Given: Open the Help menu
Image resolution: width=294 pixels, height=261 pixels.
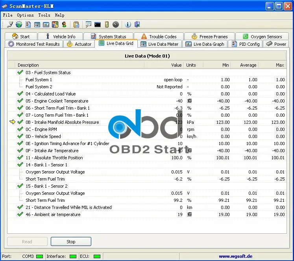Looking at the screenshot, I should click(x=59, y=15).
